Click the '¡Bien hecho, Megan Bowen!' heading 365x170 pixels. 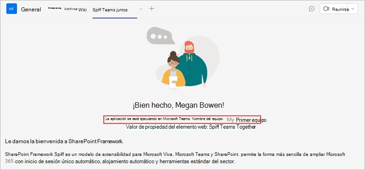(x=178, y=105)
